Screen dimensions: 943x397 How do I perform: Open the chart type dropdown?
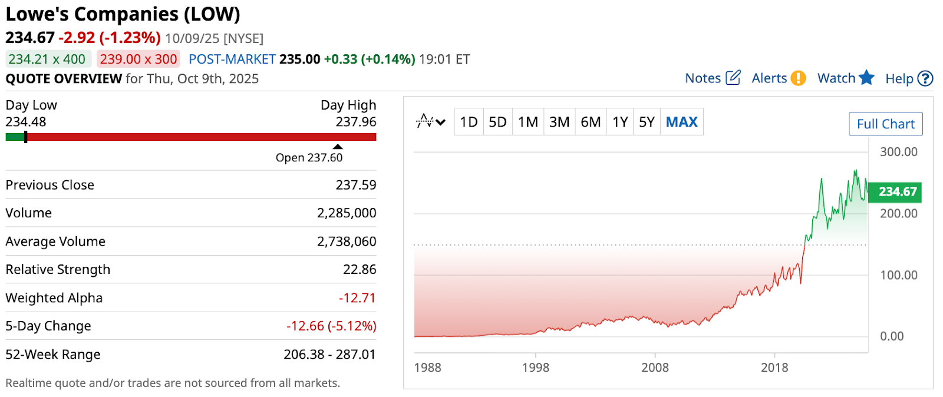point(431,122)
